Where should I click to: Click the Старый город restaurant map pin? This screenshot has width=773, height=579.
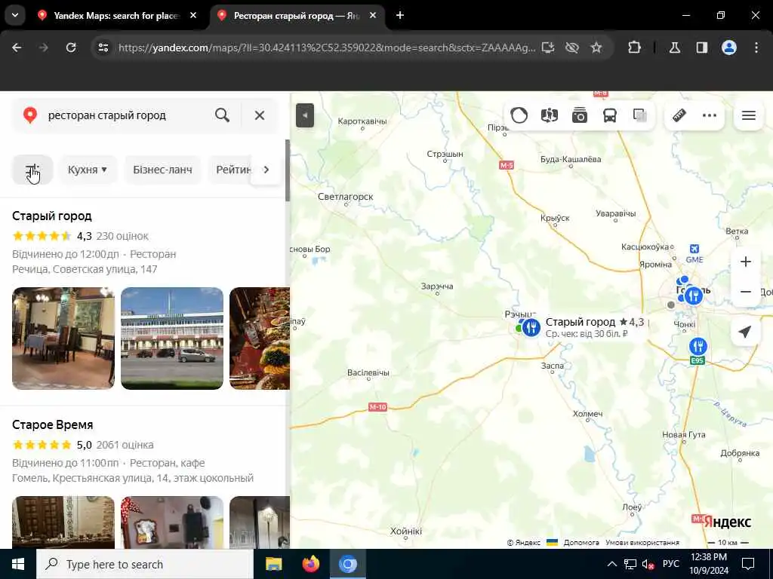point(531,327)
